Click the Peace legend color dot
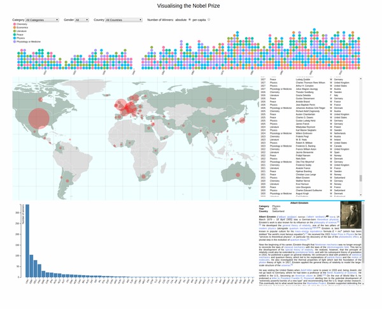 click(x=14, y=34)
